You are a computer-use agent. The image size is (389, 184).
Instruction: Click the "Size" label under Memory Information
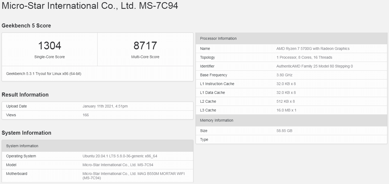click(204, 131)
